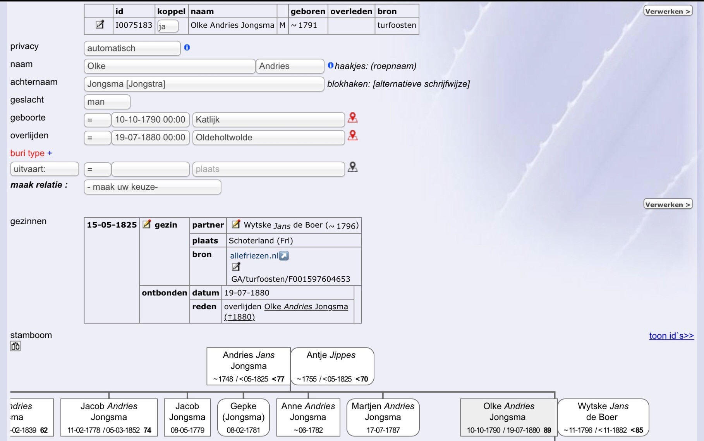The width and height of the screenshot is (704, 441).
Task: Click the 'GA/turfoosten/F001597604653' source text
Action: coord(291,279)
